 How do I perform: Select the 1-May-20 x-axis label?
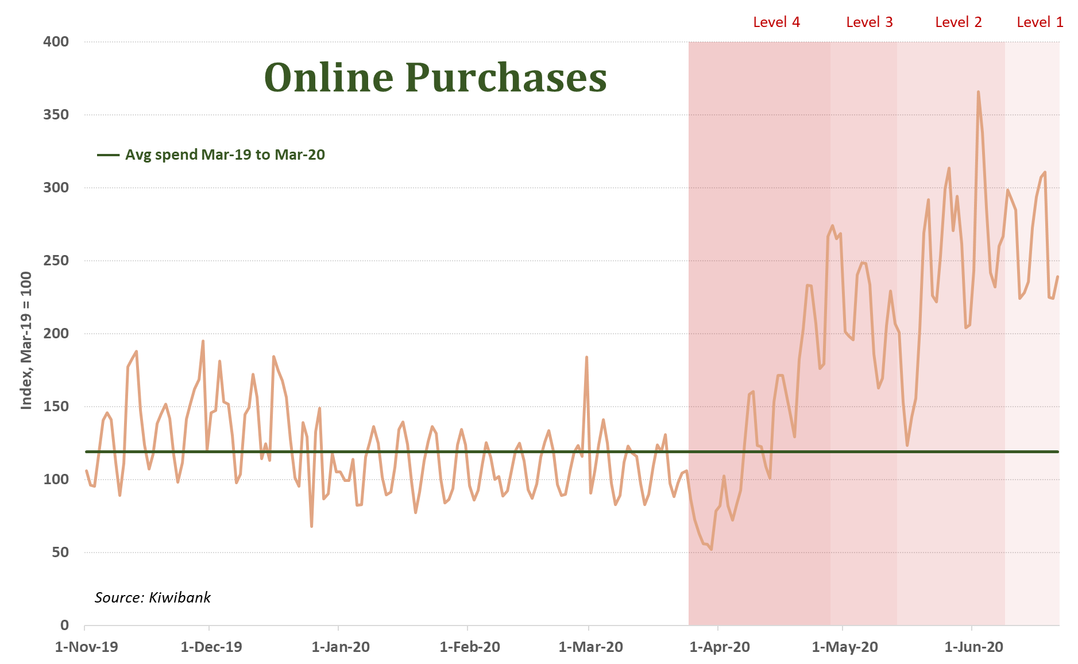pos(845,647)
